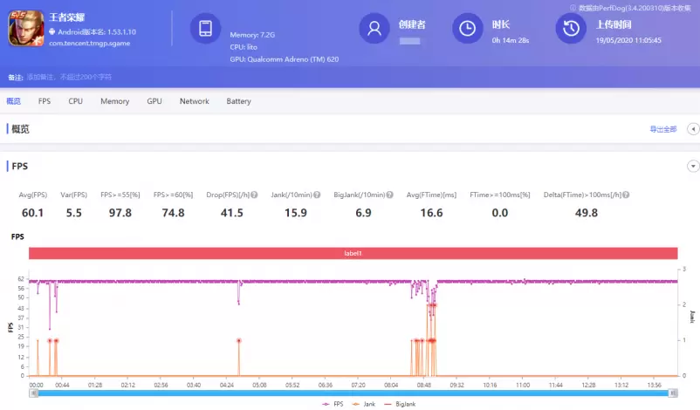Collapse the FPS section with arrow
700x410 pixels.
click(x=693, y=166)
